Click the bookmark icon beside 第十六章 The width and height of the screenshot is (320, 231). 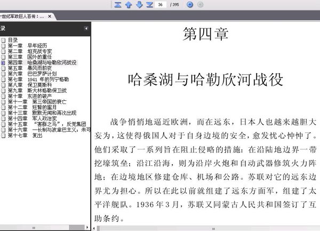coord(3,130)
